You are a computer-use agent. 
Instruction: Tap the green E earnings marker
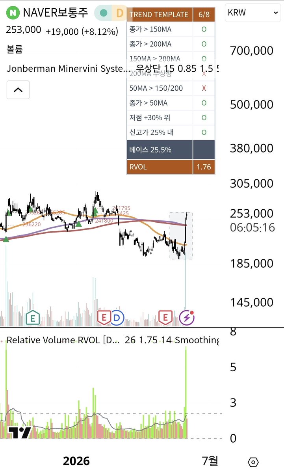[x=33, y=317]
